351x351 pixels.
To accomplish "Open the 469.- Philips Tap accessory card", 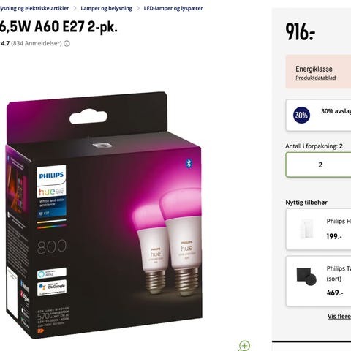I will pos(319,281).
